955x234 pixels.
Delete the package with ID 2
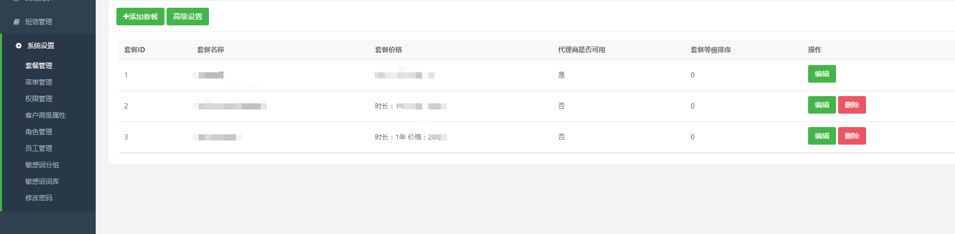(x=852, y=105)
